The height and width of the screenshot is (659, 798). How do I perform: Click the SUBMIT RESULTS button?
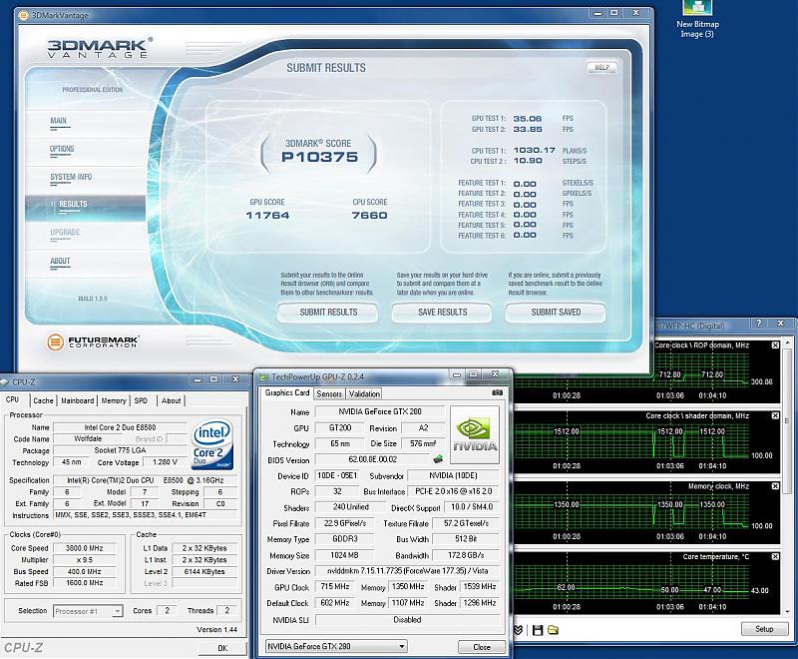[328, 313]
